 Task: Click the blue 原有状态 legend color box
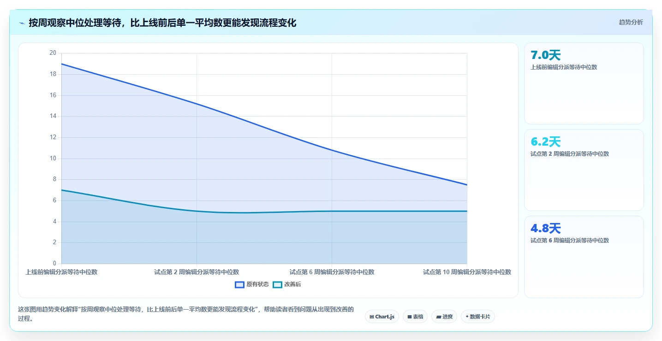[x=239, y=284]
